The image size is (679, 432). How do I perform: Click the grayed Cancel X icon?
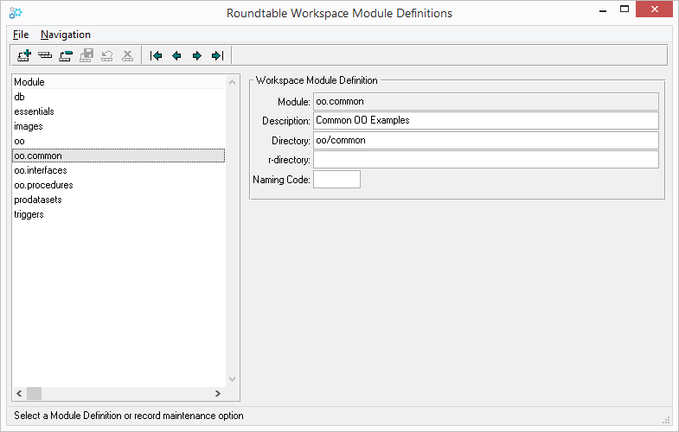(x=128, y=55)
